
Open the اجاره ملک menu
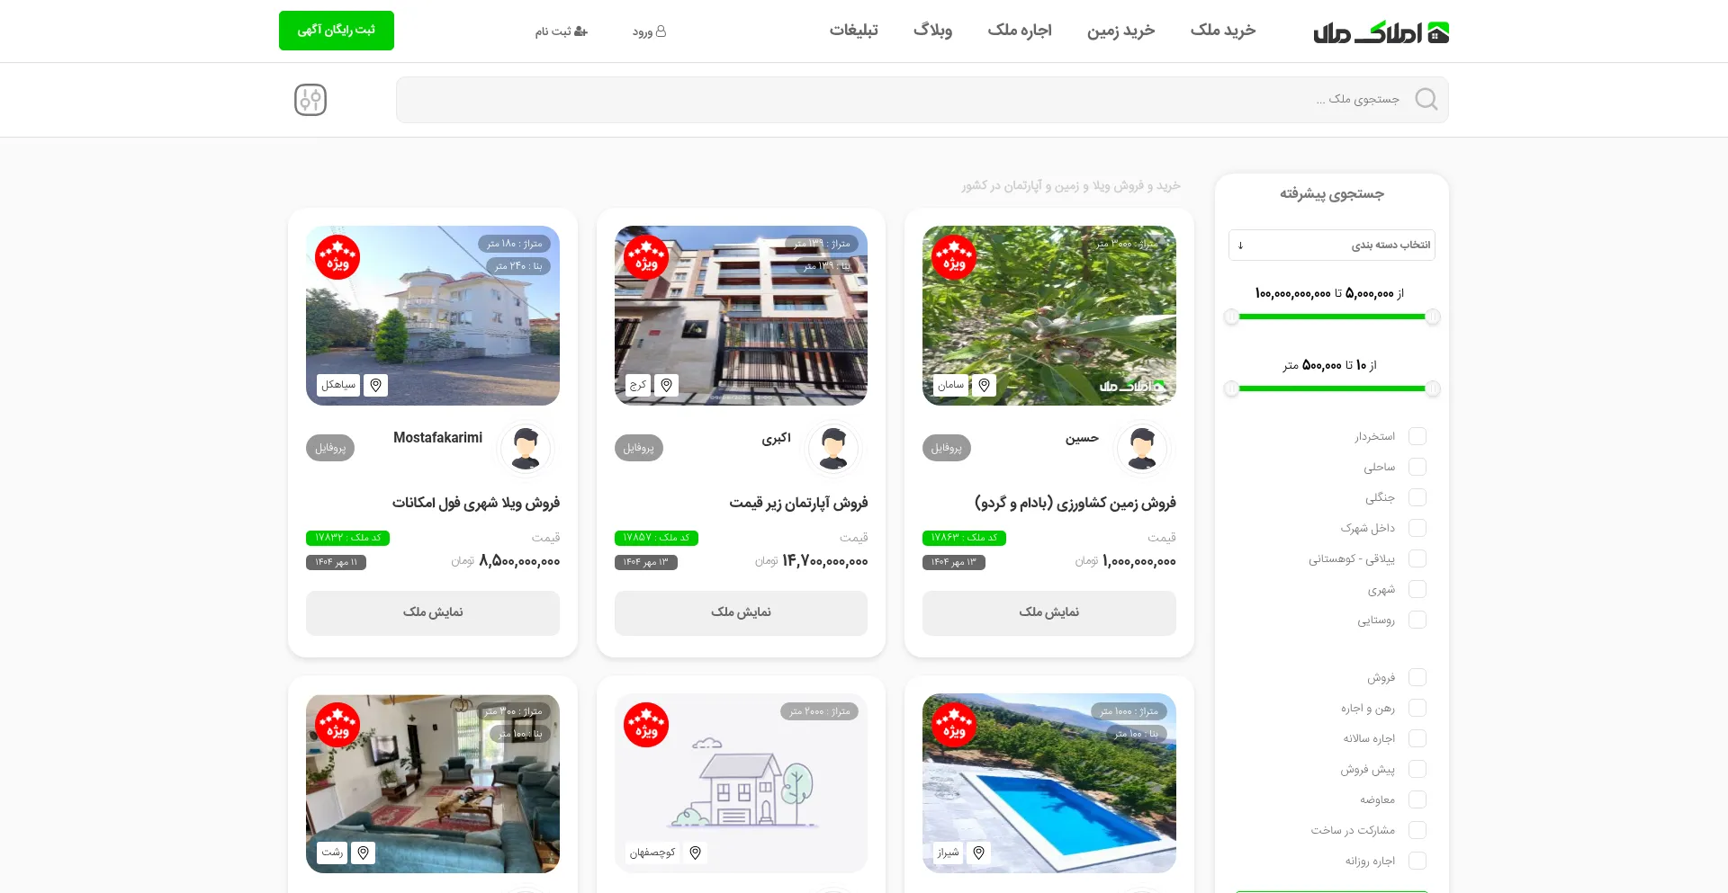point(1019,31)
